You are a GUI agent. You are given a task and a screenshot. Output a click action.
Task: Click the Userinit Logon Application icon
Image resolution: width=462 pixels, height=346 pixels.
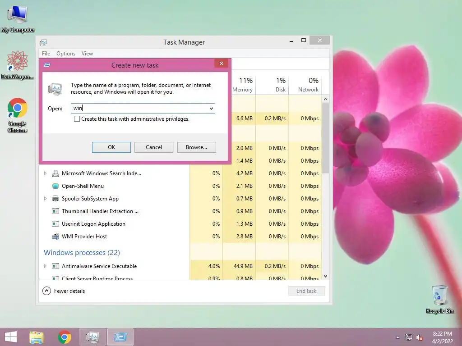coord(55,224)
